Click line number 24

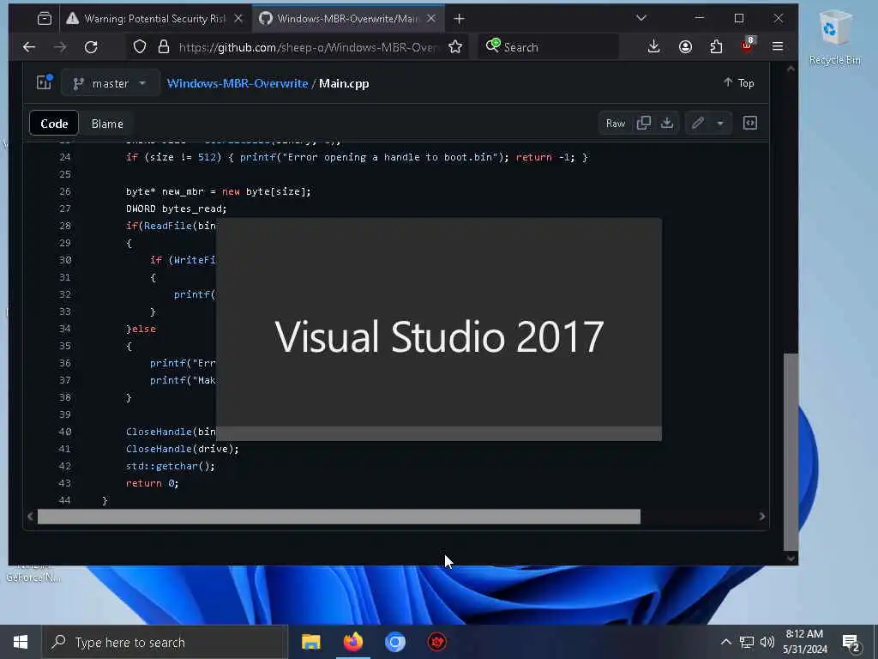[65, 158]
